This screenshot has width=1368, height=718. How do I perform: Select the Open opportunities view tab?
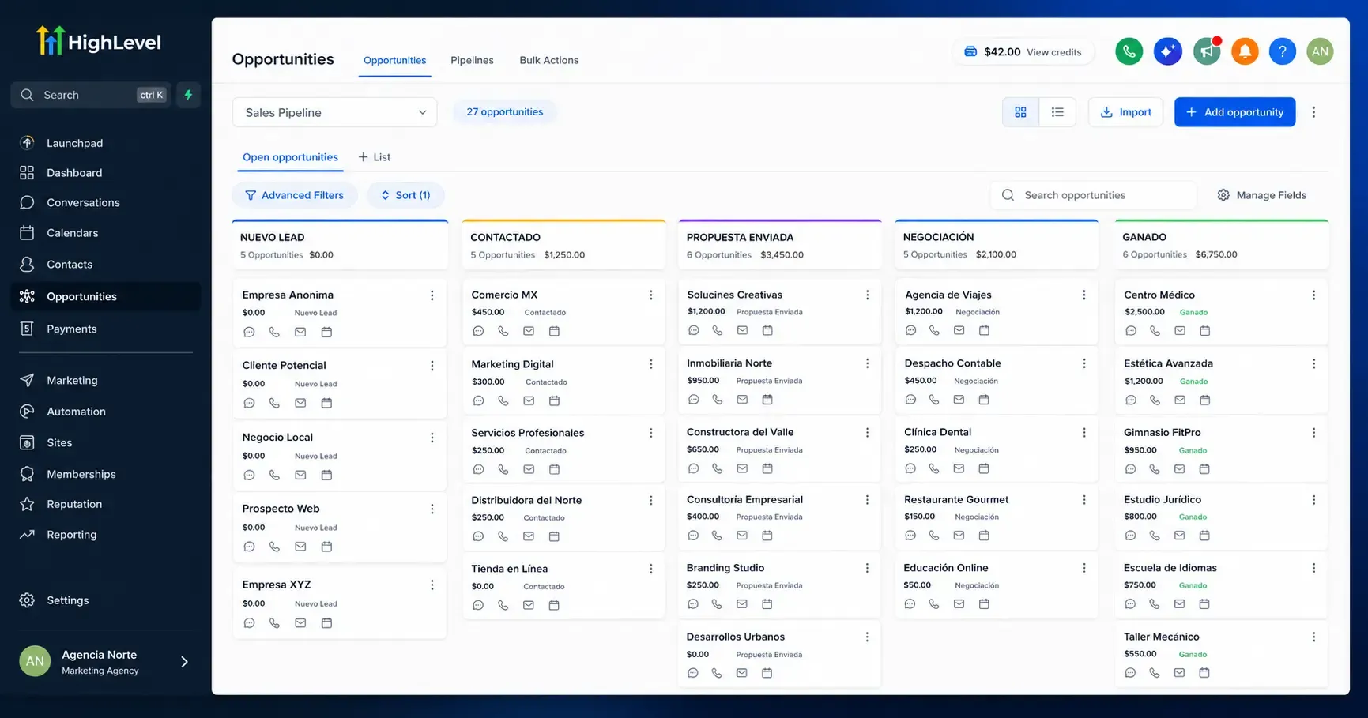(x=290, y=157)
